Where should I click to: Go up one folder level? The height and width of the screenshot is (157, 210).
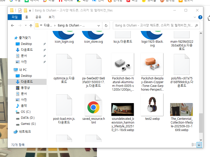(31, 25)
